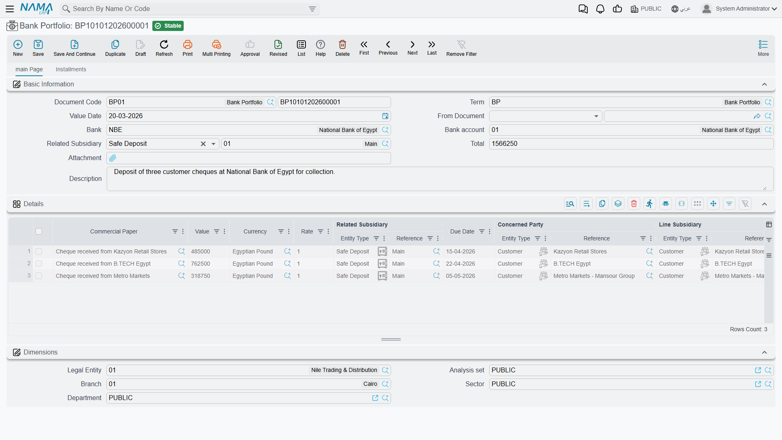The width and height of the screenshot is (782, 440).
Task: Click the Description text area
Action: [440, 179]
